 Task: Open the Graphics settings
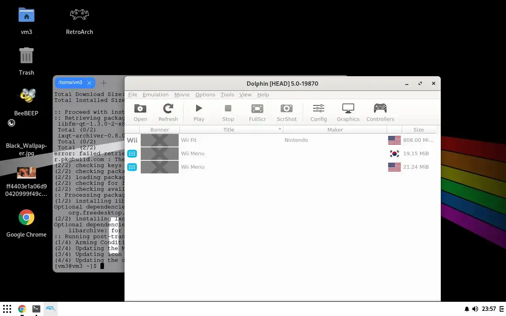pyautogui.click(x=348, y=112)
